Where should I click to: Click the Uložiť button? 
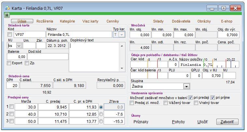(x=202, y=122)
